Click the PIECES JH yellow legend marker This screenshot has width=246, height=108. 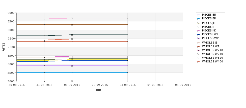pos(199,23)
